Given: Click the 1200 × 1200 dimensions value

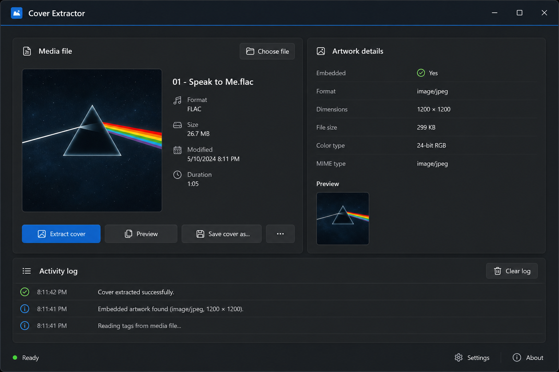Looking at the screenshot, I should pos(434,109).
